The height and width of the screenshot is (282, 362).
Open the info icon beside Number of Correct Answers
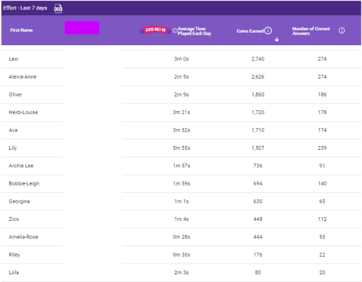click(342, 31)
